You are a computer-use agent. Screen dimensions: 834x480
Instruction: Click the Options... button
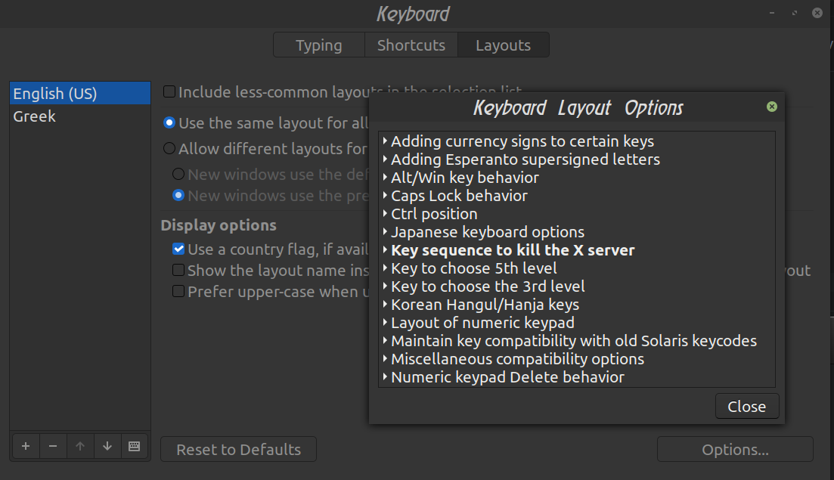735,449
